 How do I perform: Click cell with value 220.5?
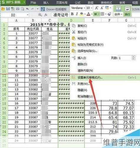[93, 113]
